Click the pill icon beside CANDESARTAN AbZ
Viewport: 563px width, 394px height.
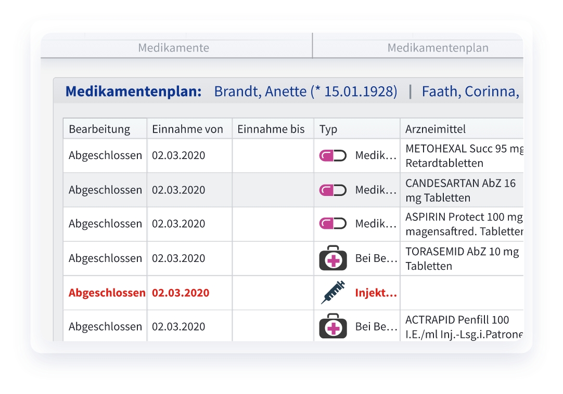pyautogui.click(x=332, y=190)
